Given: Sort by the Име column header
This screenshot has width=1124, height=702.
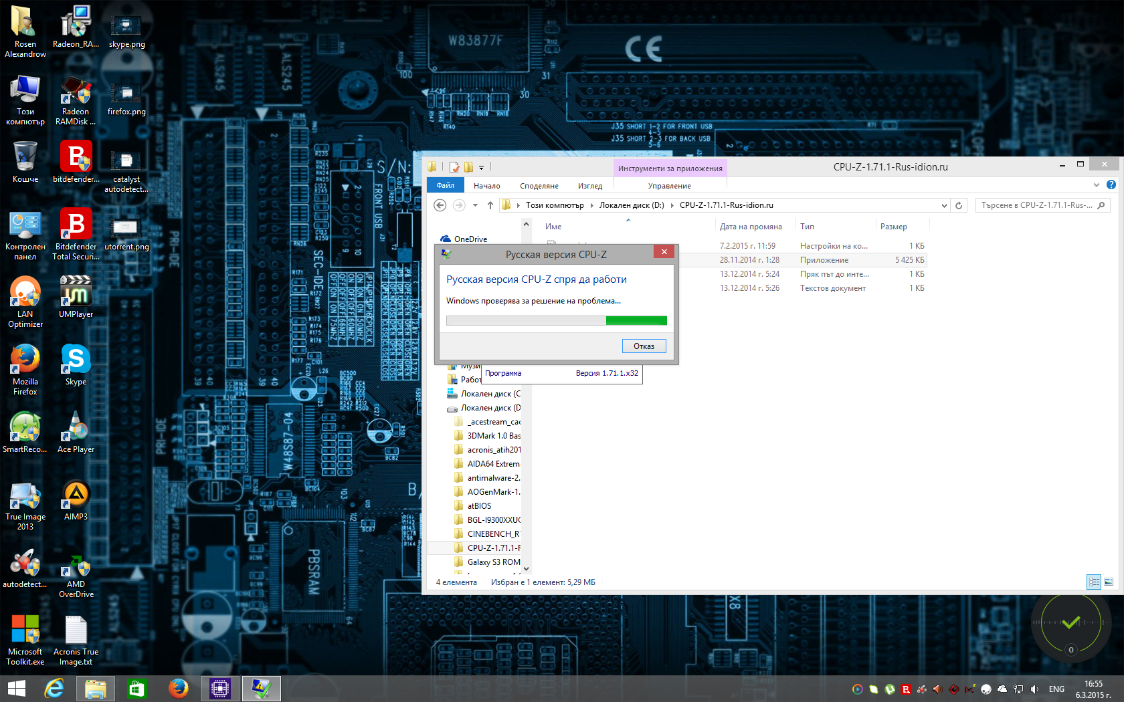Looking at the screenshot, I should coord(553,227).
